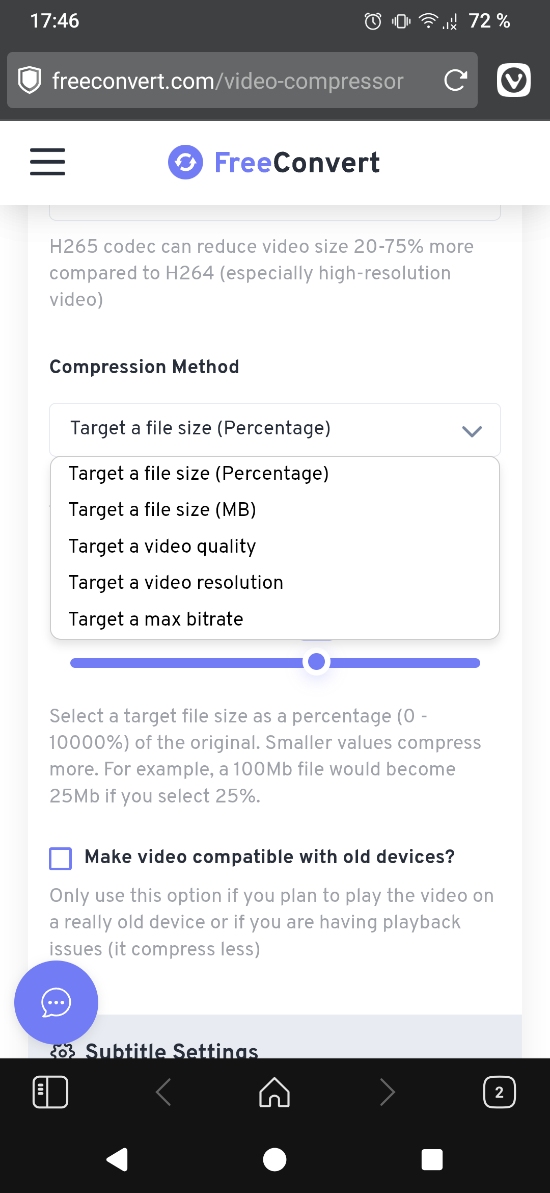The width and height of the screenshot is (550, 1193).
Task: Click the Compression Method chevron arrow
Action: click(x=472, y=431)
